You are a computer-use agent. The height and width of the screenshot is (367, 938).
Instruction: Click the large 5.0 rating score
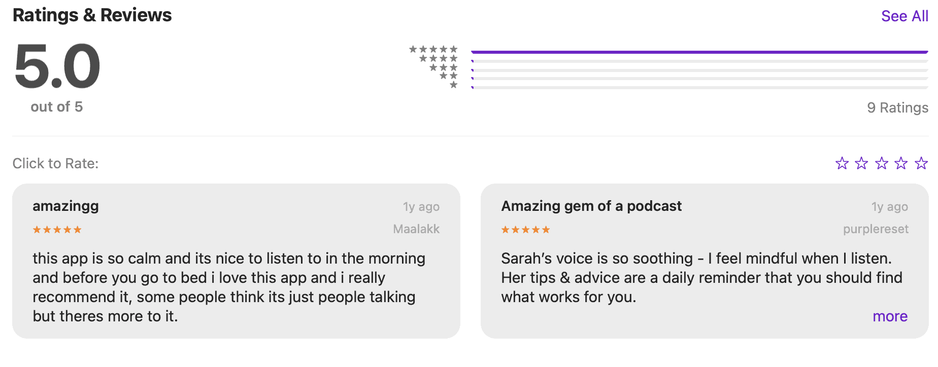57,66
